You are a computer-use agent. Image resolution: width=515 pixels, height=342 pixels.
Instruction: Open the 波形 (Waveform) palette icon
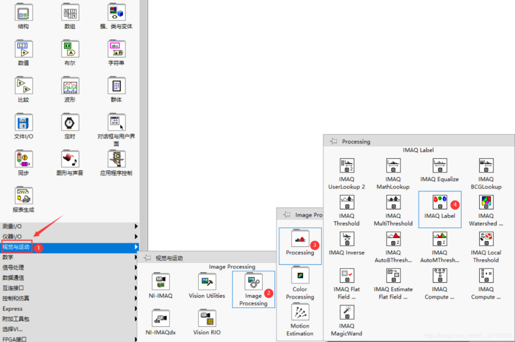(70, 86)
